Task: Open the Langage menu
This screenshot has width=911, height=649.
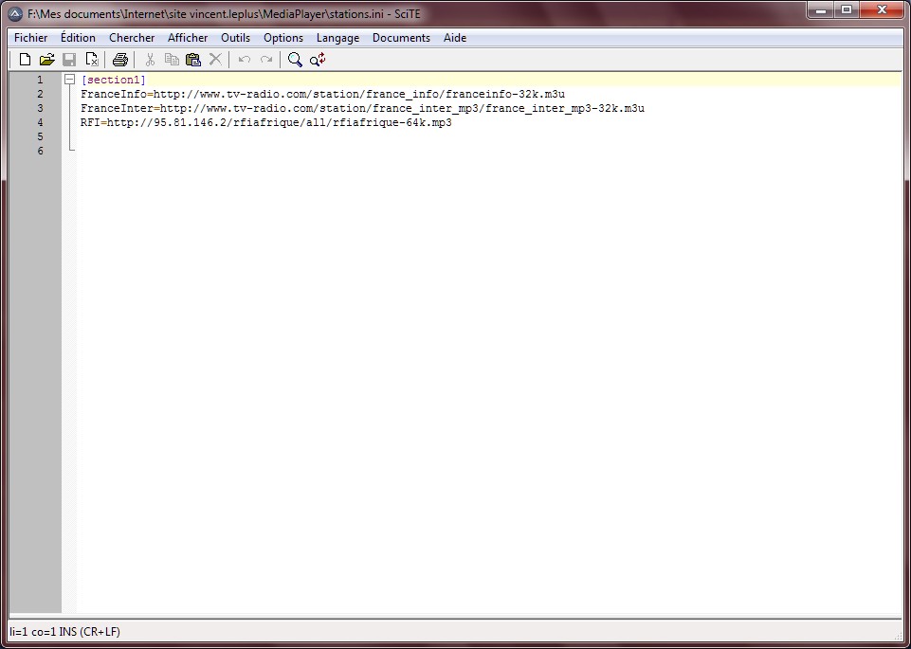Action: tap(338, 38)
